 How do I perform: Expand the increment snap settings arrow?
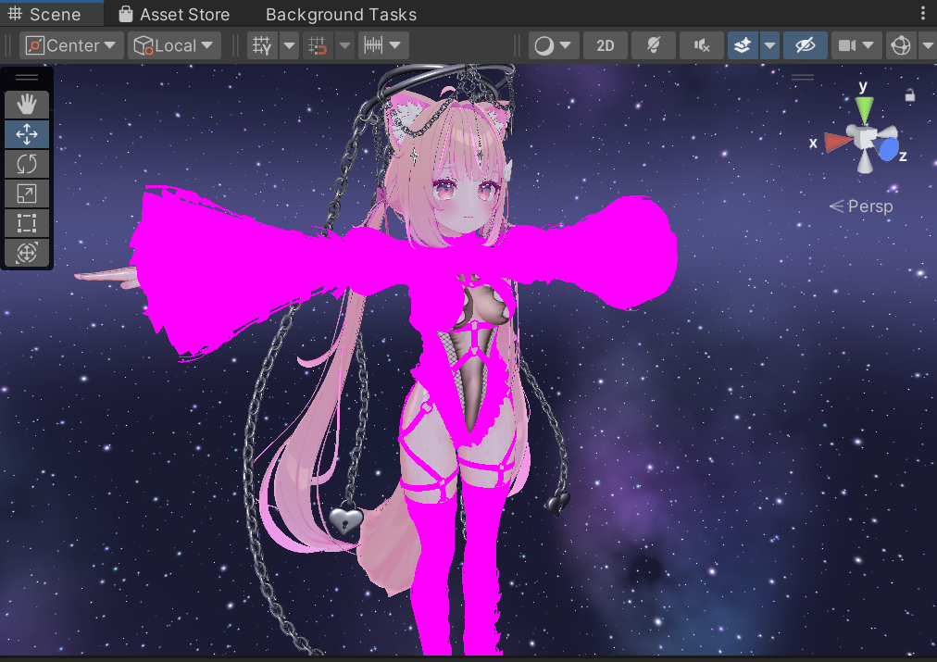tap(395, 45)
